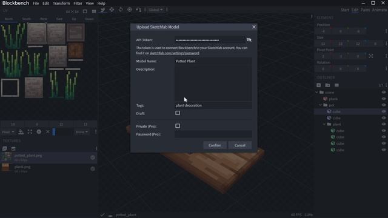Collapse the plant group in Outliner
Image resolution: width=388 pixels, height=218 pixels.
(x=324, y=124)
